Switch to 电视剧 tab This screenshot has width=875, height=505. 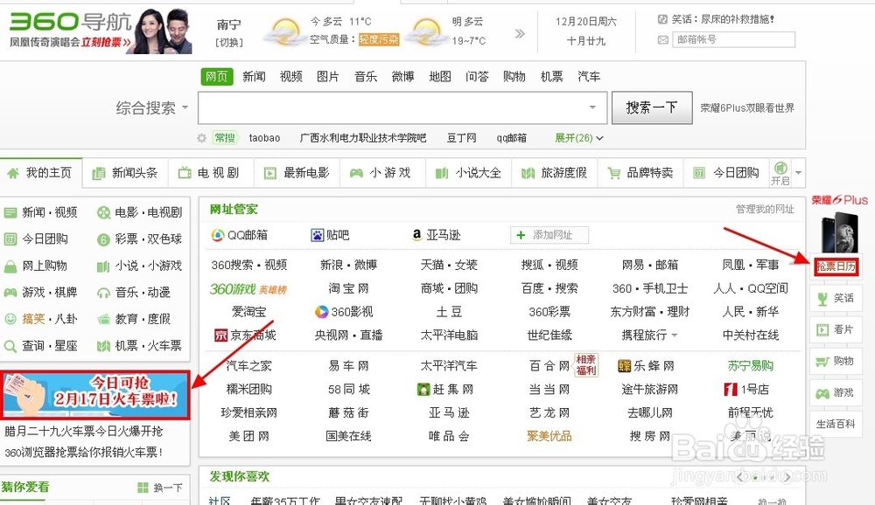click(210, 173)
